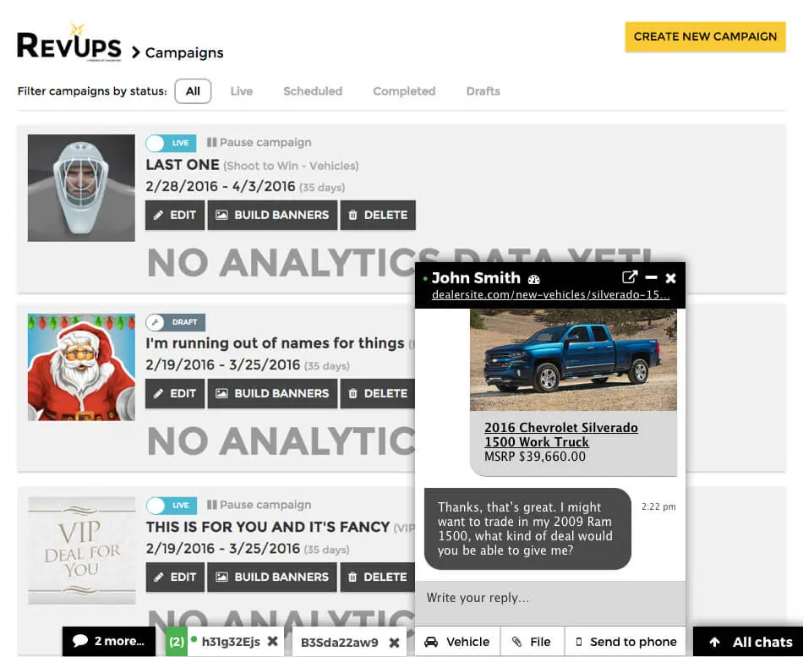The height and width of the screenshot is (657, 803).
Task: Open 2016 Chevrolet Silverado 1500 Work Truck link
Action: [561, 435]
